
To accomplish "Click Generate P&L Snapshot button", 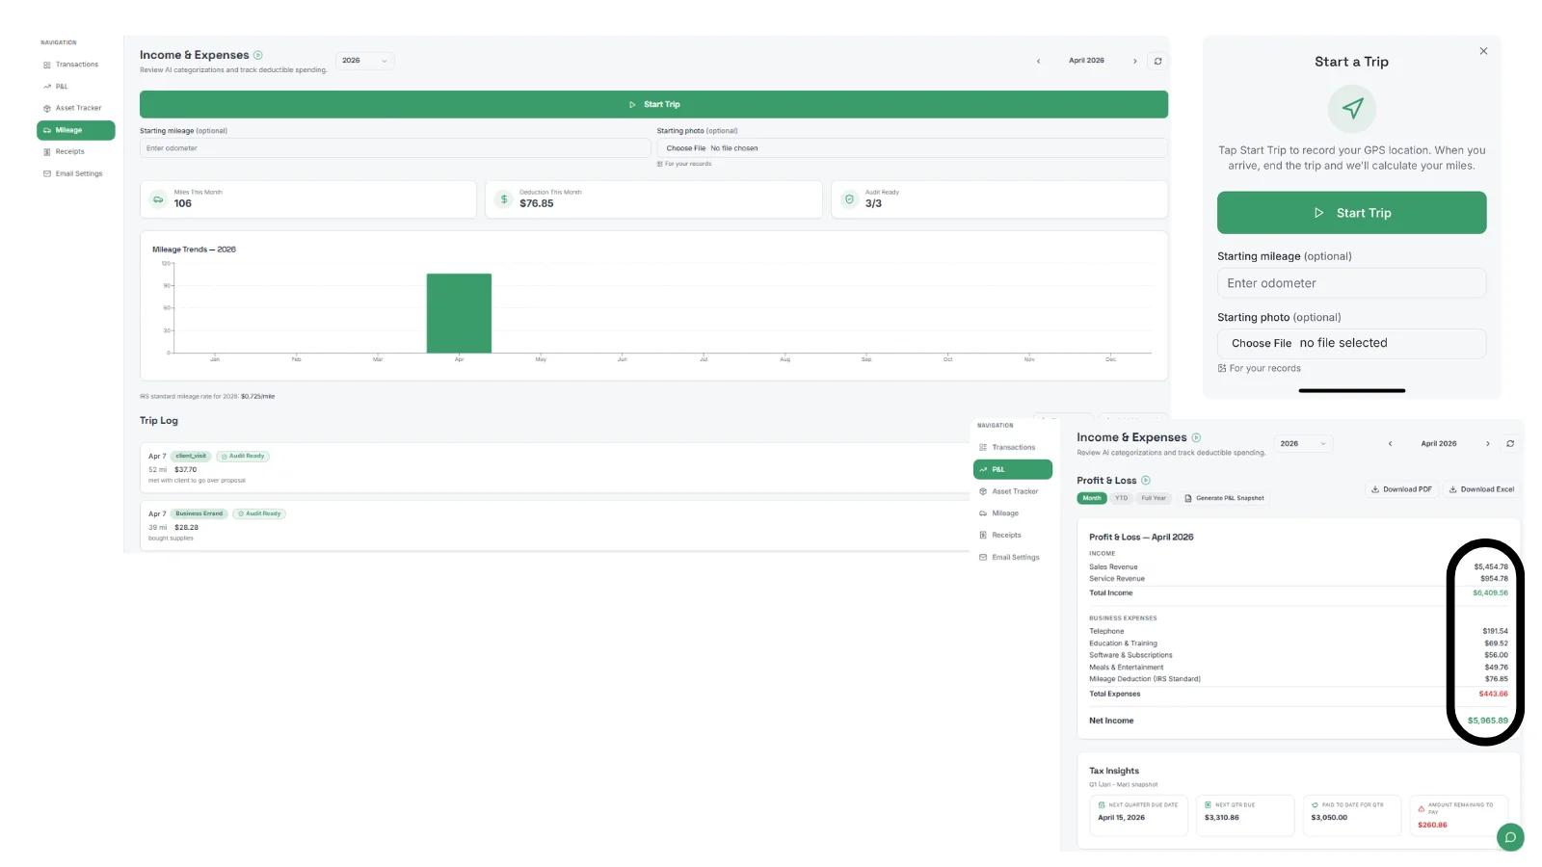I will coord(1224,498).
